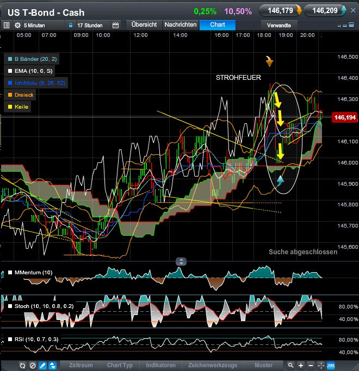Toggle Dreieck pattern checkbox
This screenshot has width=359, height=371.
click(x=10, y=95)
